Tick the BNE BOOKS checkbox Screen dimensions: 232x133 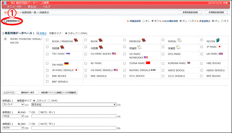[47, 76]
